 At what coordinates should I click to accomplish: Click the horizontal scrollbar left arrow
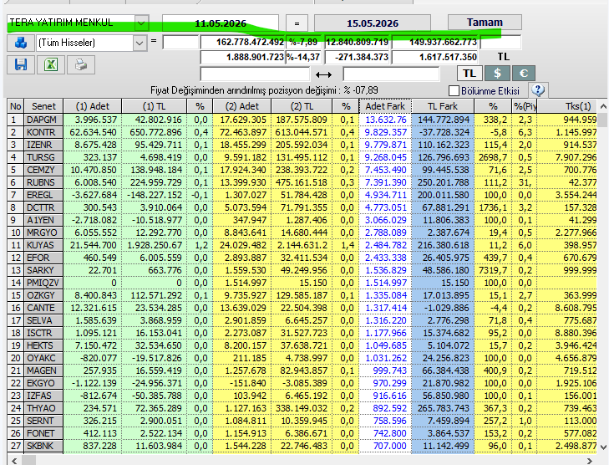(x=14, y=461)
